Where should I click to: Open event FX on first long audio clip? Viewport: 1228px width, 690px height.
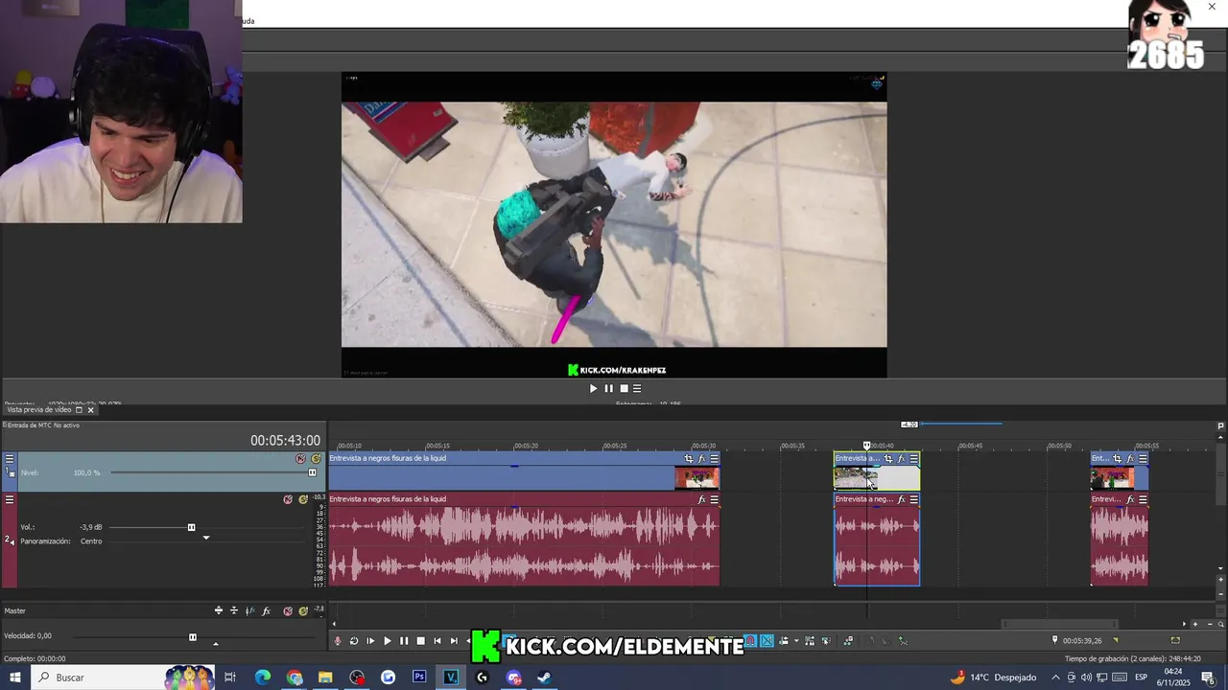701,499
